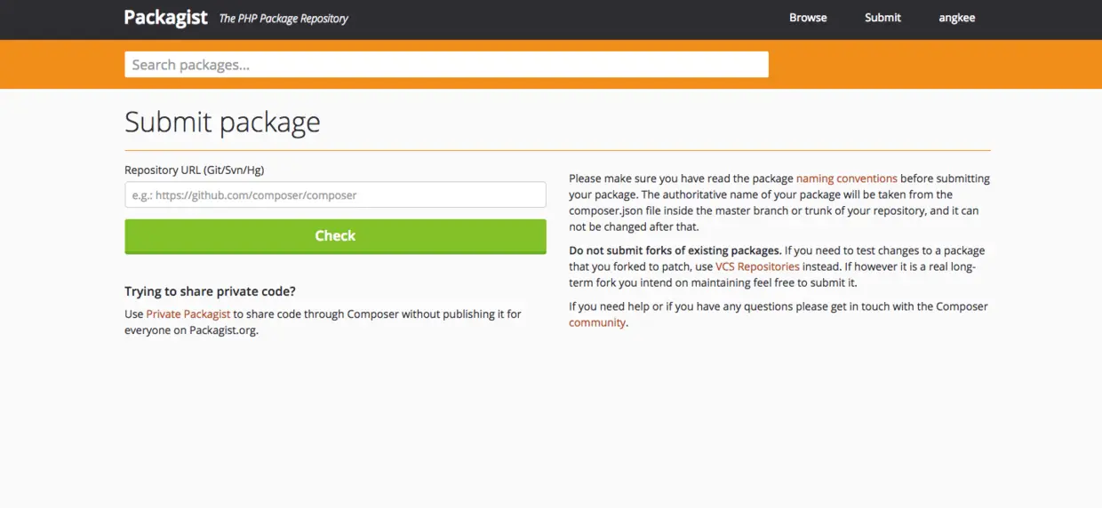
Task: Click the Repository URL (Git/Svn/Hg) label
Action: (x=194, y=171)
